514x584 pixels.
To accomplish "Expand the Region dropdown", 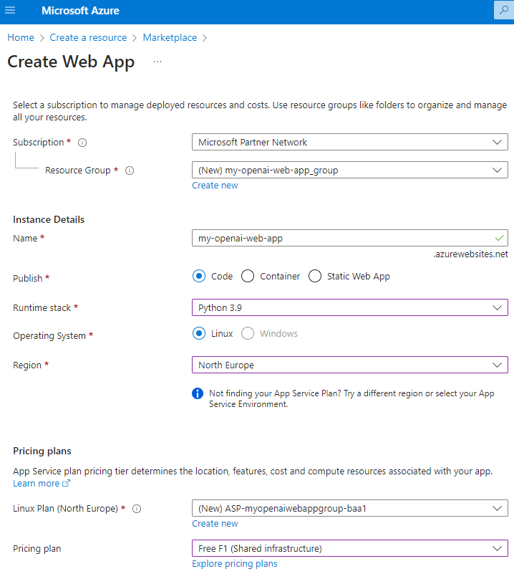I will [349, 365].
